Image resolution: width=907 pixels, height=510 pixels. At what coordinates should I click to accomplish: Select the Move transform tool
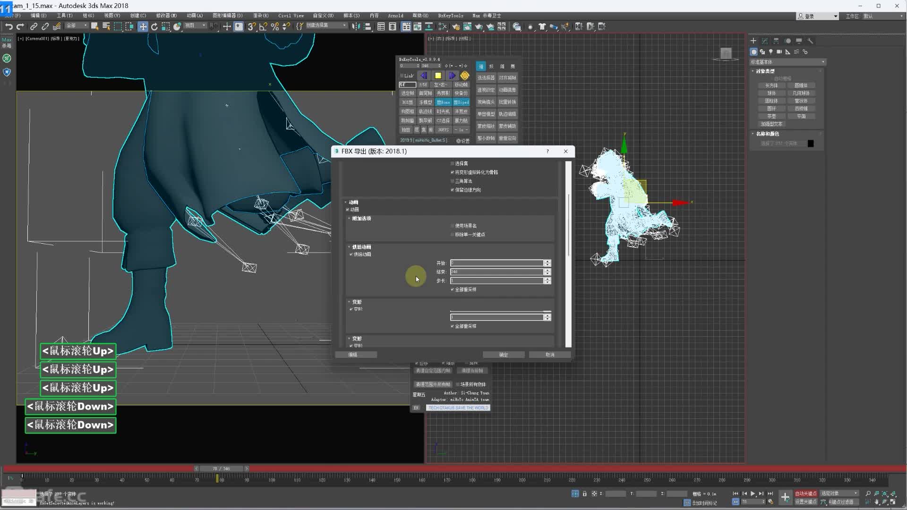[x=143, y=26]
